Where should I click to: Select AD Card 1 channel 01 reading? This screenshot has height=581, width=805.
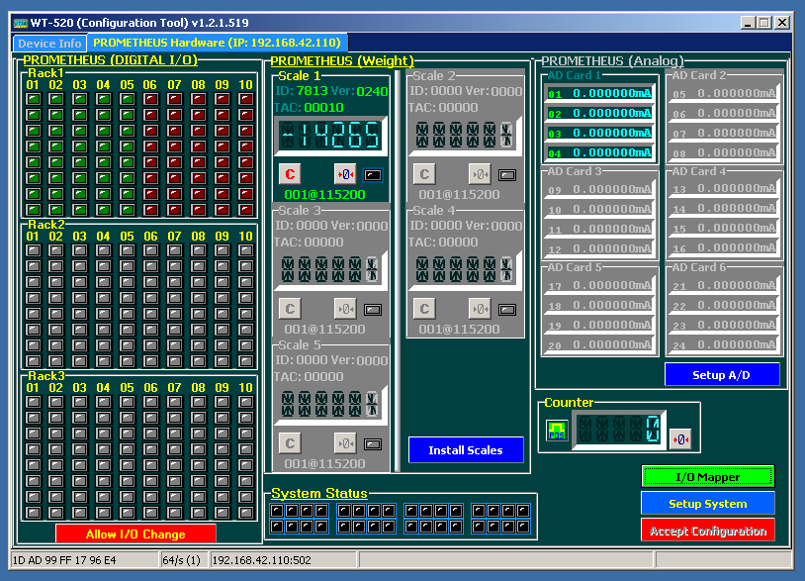[x=599, y=94]
